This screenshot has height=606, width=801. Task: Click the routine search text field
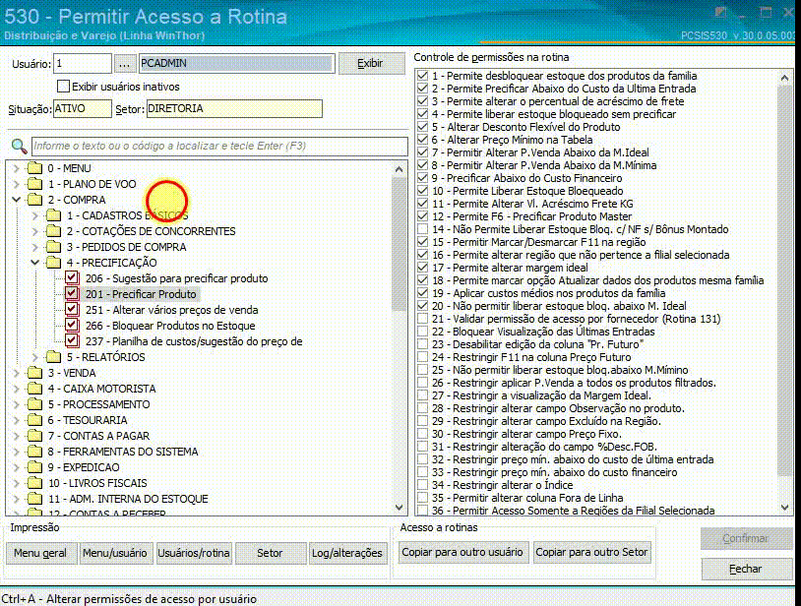(219, 146)
